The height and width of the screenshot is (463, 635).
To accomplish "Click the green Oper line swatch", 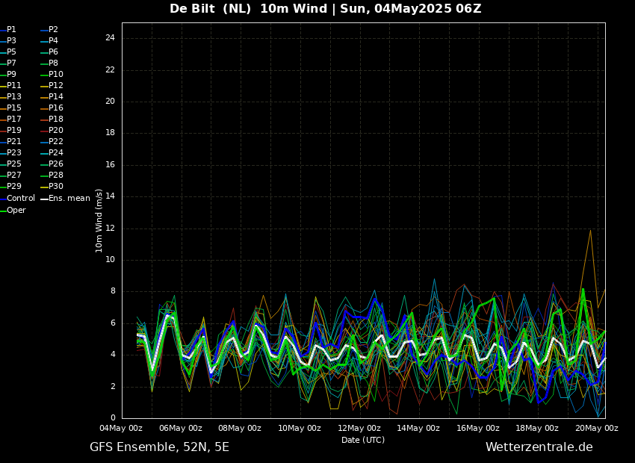I will tap(3, 211).
